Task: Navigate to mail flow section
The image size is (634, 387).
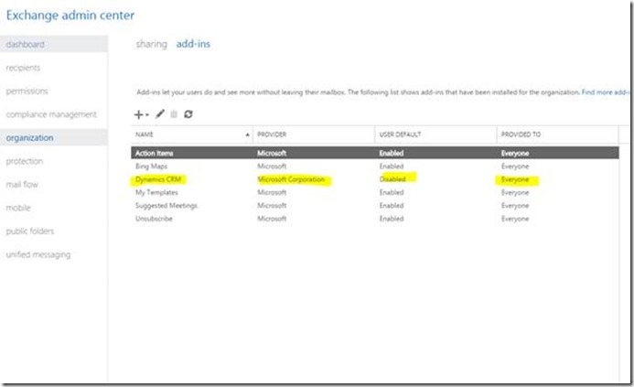Action: [x=23, y=184]
